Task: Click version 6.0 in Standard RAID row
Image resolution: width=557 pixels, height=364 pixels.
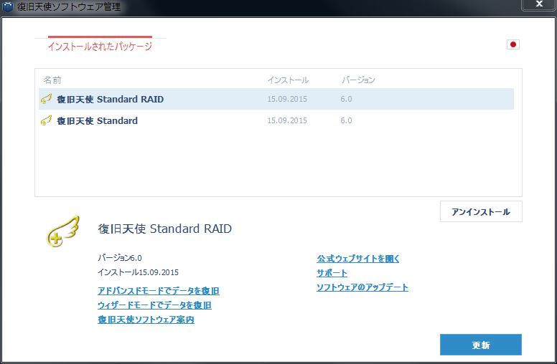Action: (x=346, y=99)
